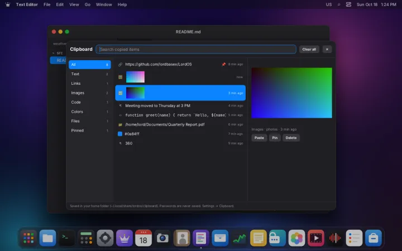Delete the selected clipboard image

coord(291,138)
